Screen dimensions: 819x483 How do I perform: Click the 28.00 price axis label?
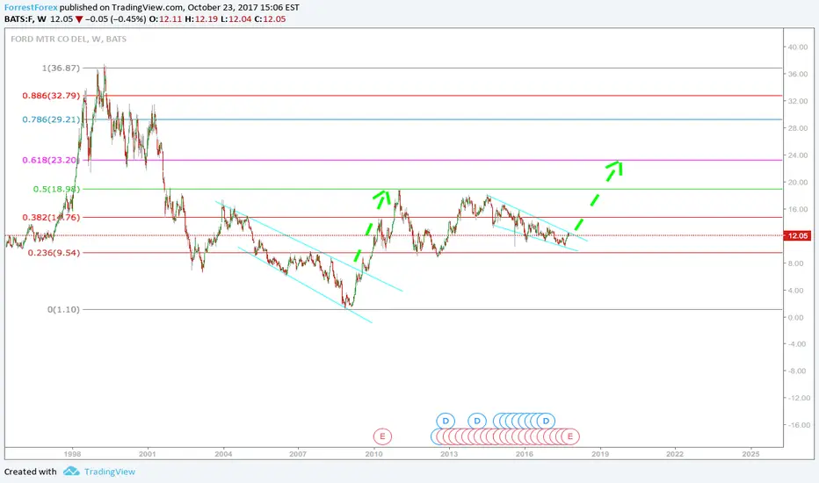click(x=797, y=128)
